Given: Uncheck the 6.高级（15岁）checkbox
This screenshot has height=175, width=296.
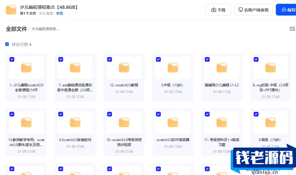Looking at the screenshot, I should [256, 114].
